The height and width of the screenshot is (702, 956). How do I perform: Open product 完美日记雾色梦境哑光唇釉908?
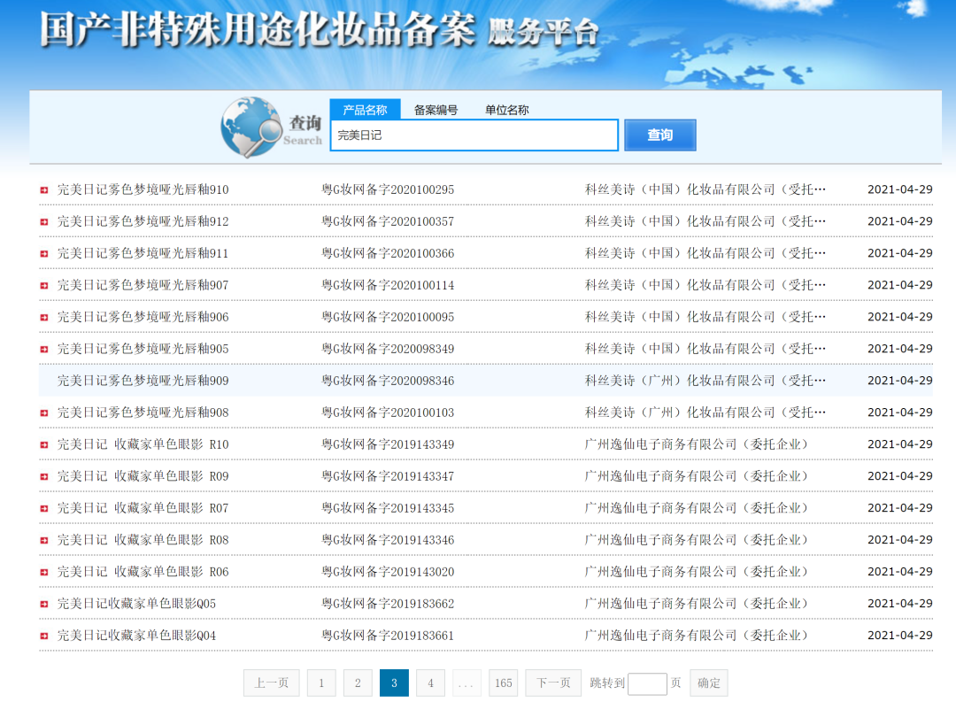[x=143, y=413]
